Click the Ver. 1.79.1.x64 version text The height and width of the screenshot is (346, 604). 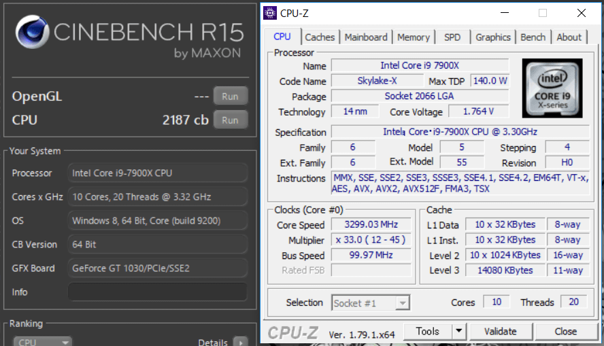point(362,335)
